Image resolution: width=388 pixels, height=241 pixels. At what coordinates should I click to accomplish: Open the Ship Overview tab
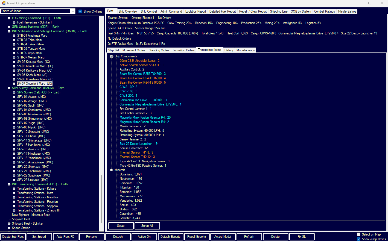(128, 11)
